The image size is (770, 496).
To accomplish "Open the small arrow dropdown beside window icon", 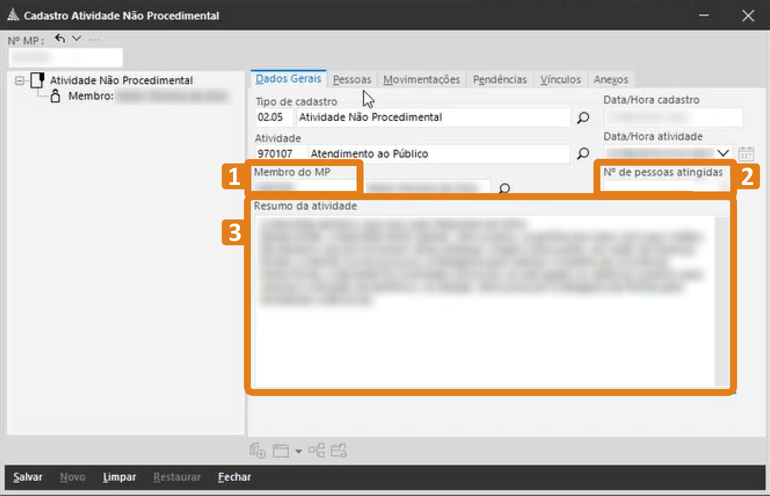I will click(298, 451).
